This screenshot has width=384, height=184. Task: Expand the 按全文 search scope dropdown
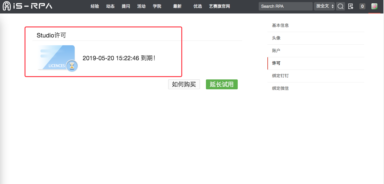coord(324,6)
